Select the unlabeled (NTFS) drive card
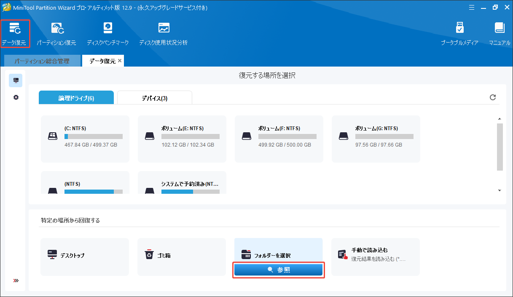513x297 pixels. (x=85, y=182)
